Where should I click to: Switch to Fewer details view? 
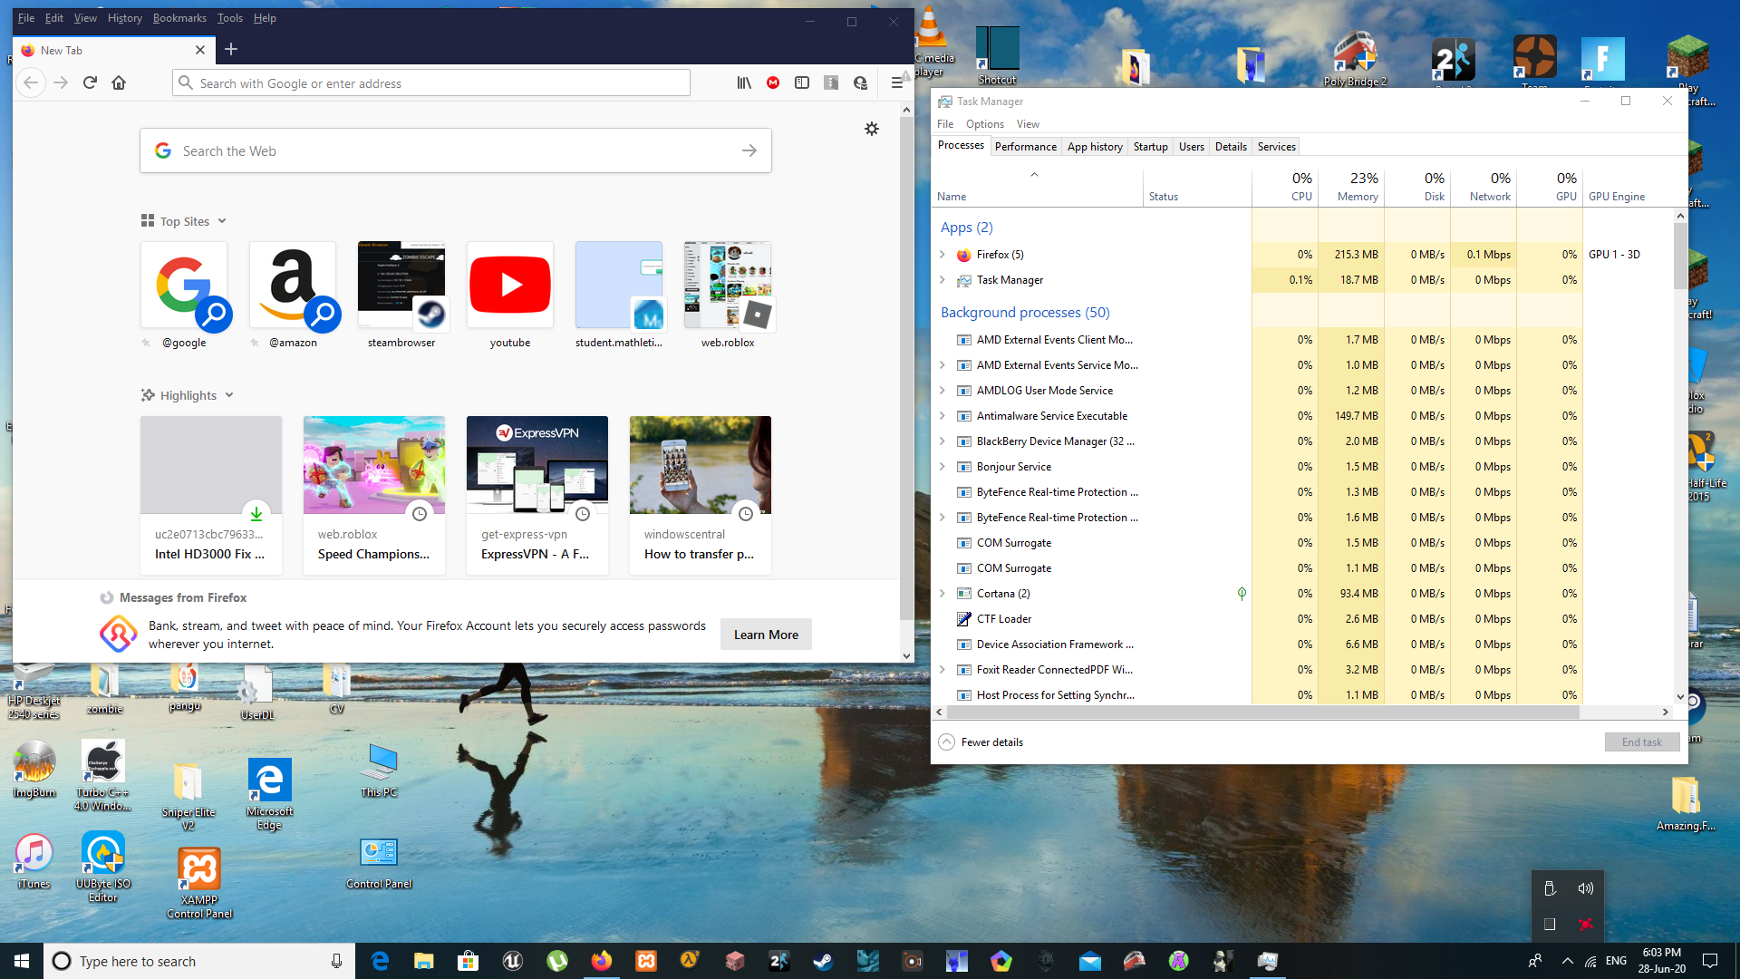981,742
